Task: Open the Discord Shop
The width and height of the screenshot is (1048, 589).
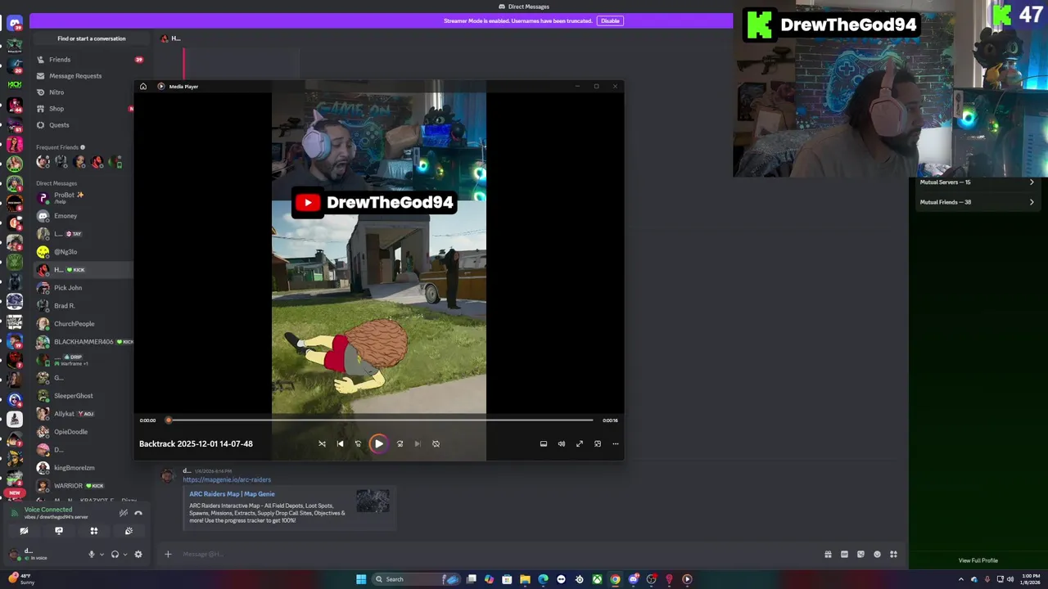Action: click(x=56, y=109)
